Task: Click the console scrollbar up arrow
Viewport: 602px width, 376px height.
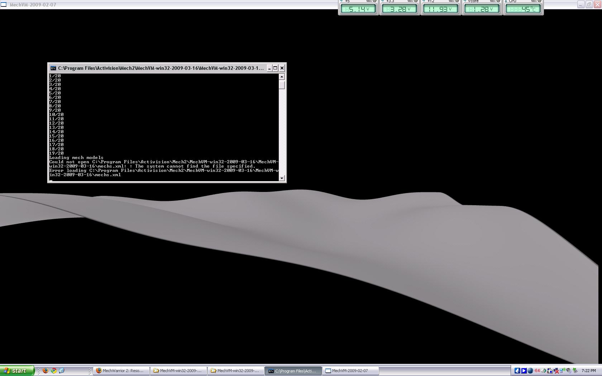Action: [282, 77]
